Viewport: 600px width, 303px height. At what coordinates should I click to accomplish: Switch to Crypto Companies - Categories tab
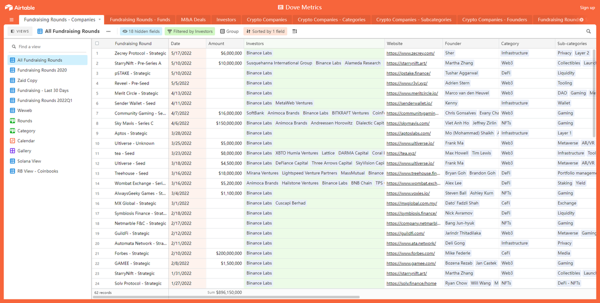tap(332, 19)
